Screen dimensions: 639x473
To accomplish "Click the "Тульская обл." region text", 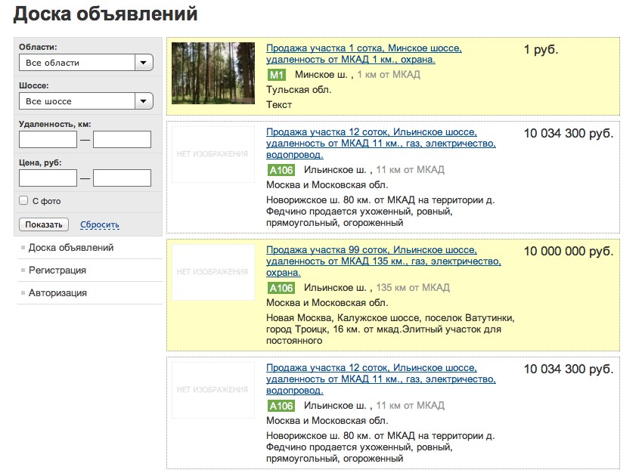I will click(x=299, y=90).
